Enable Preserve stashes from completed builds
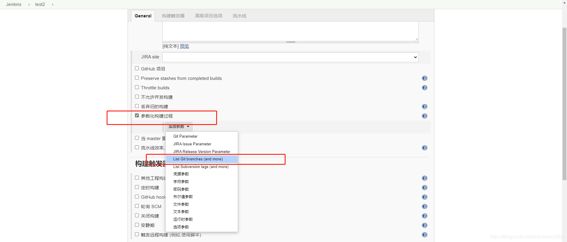Viewport: 567px width, 242px height. tap(137, 78)
